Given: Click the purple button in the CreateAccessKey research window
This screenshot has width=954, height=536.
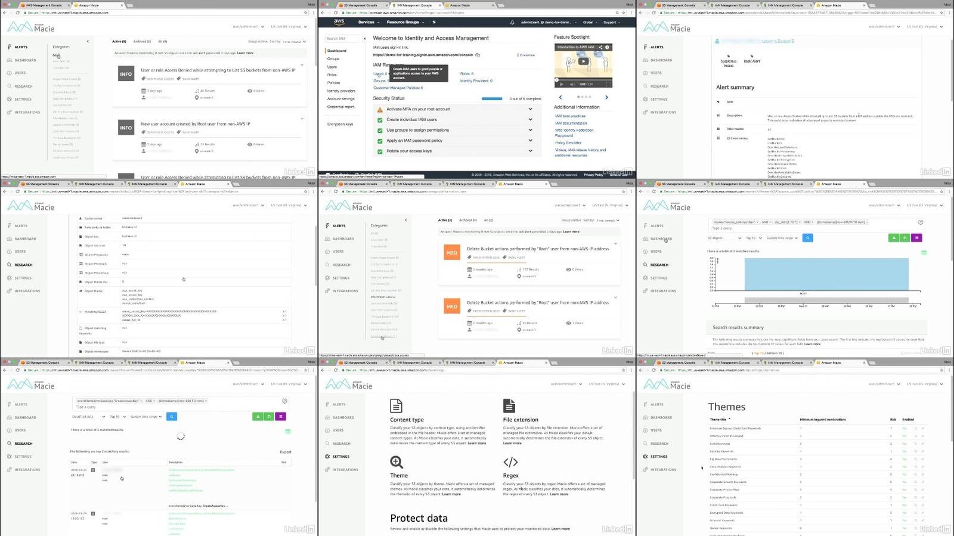Looking at the screenshot, I should pyautogui.click(x=280, y=417).
